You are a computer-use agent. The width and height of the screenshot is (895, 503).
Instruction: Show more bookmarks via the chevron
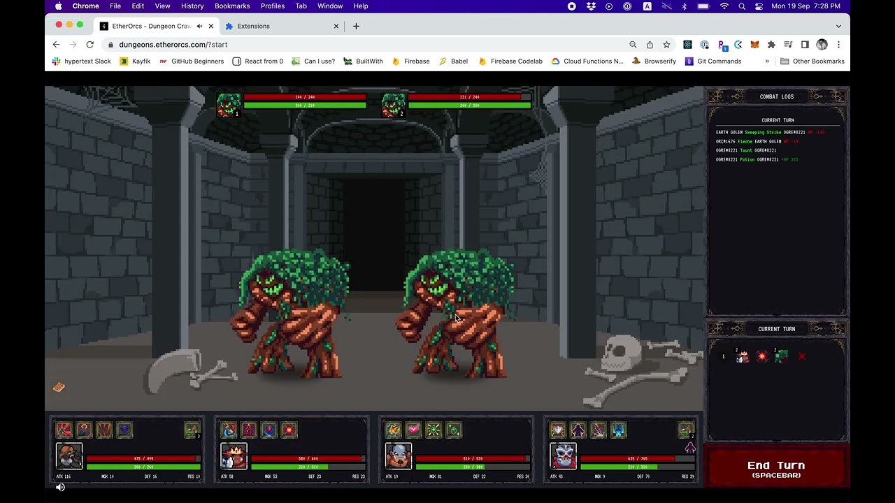click(767, 61)
